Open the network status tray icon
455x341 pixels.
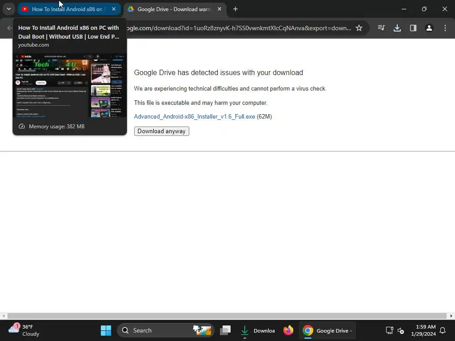(x=389, y=330)
